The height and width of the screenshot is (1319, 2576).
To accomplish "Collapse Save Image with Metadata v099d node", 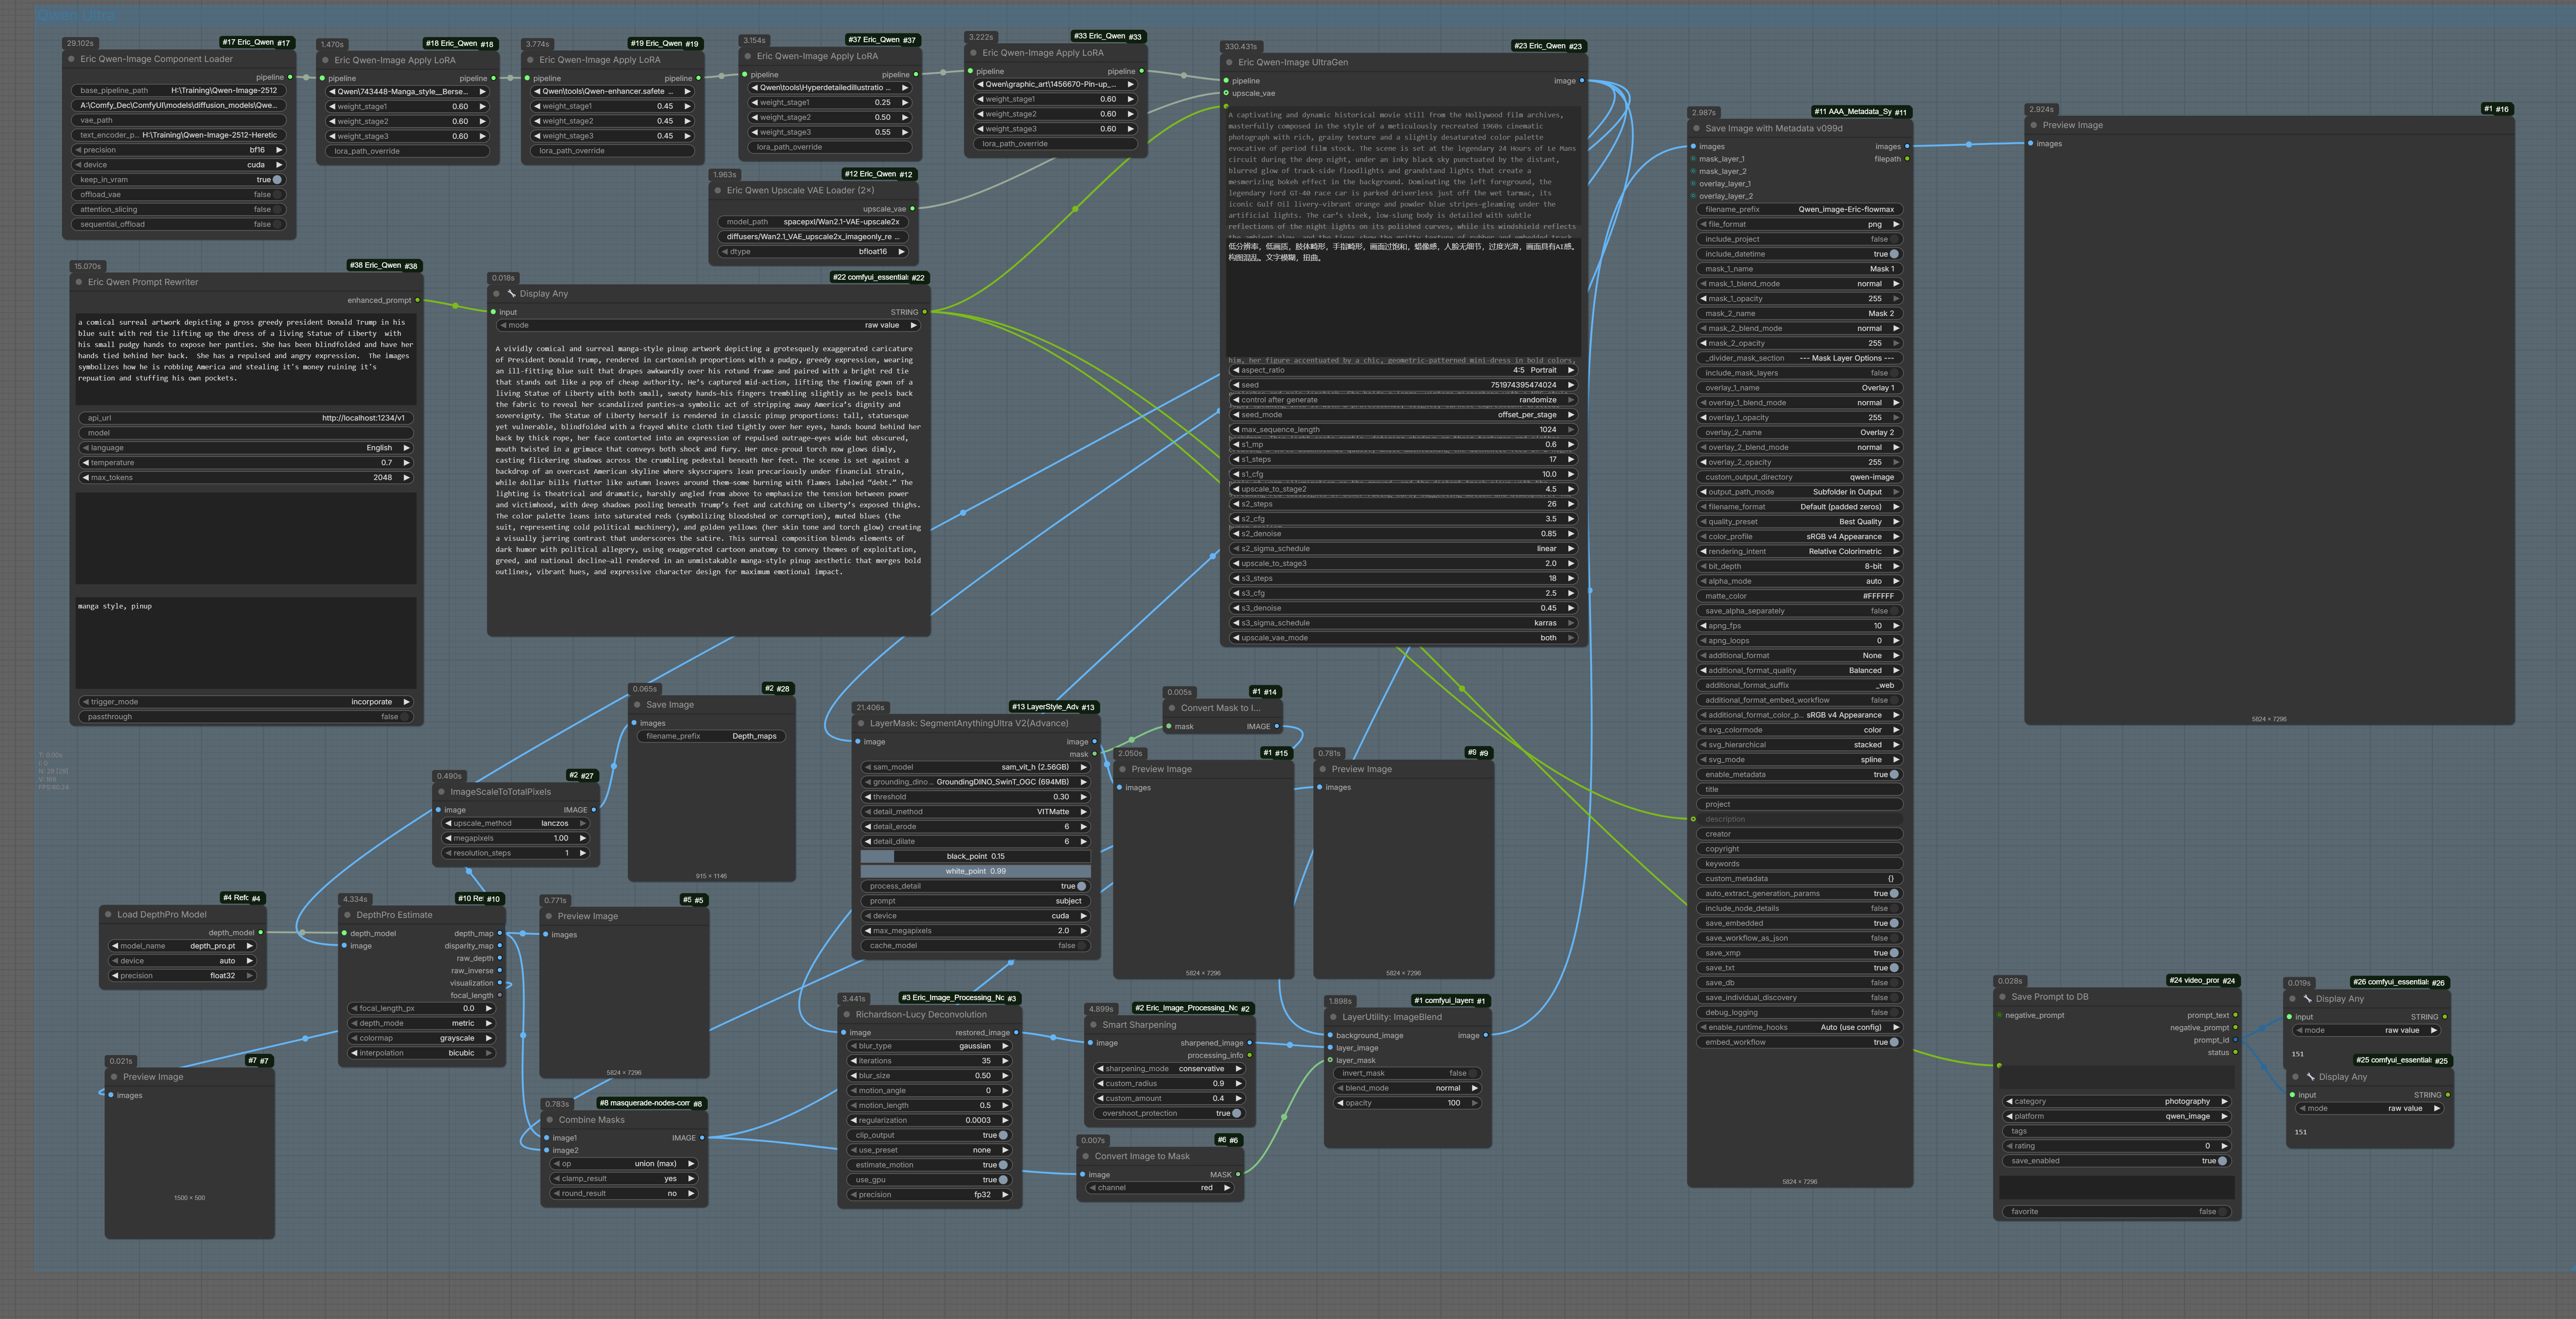I will [x=1696, y=128].
